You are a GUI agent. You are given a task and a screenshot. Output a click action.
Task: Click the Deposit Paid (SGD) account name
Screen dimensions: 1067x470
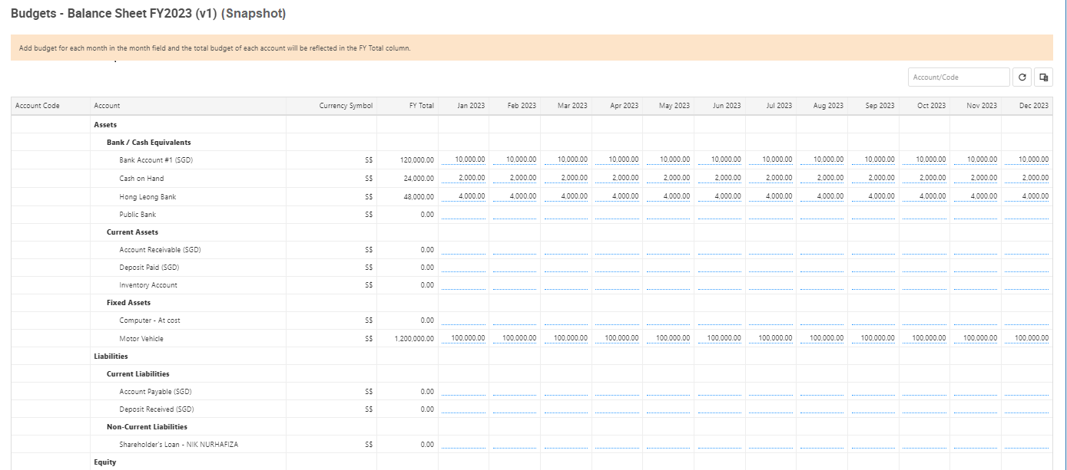tap(149, 268)
